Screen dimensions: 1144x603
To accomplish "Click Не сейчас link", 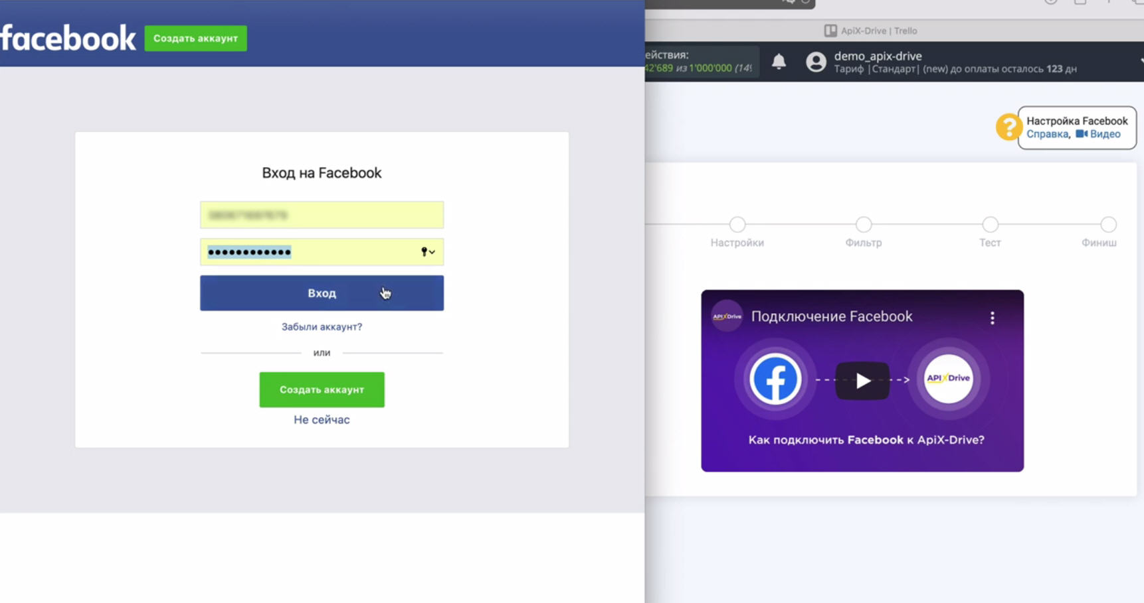I will pyautogui.click(x=322, y=420).
